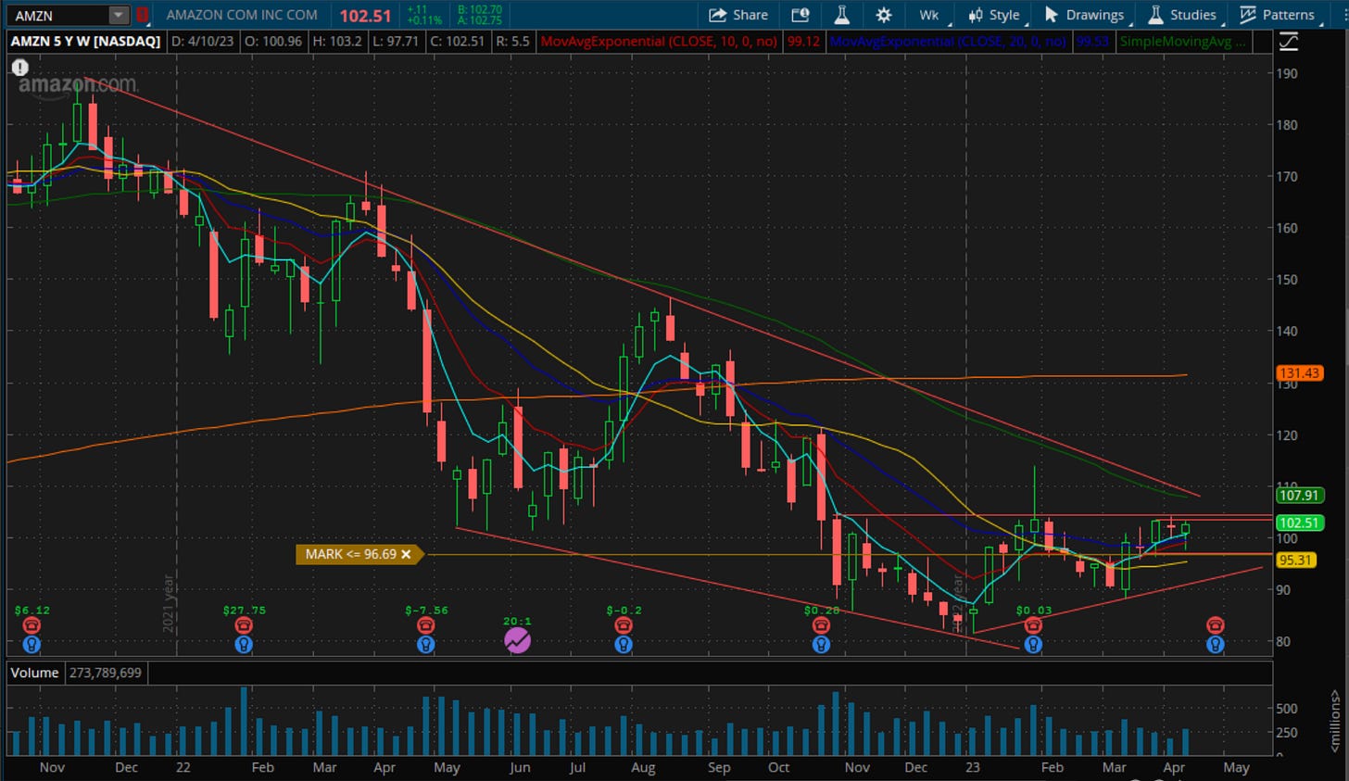
Task: Remove the MARK <= 96.69 alert via X
Action: click(x=406, y=554)
